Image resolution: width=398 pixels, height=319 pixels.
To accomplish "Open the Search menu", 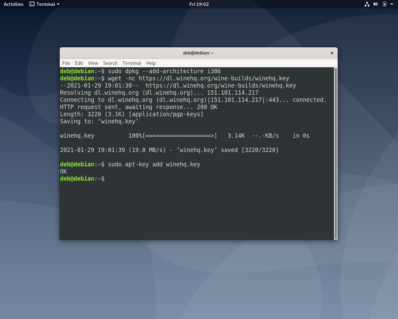I will [x=110, y=63].
